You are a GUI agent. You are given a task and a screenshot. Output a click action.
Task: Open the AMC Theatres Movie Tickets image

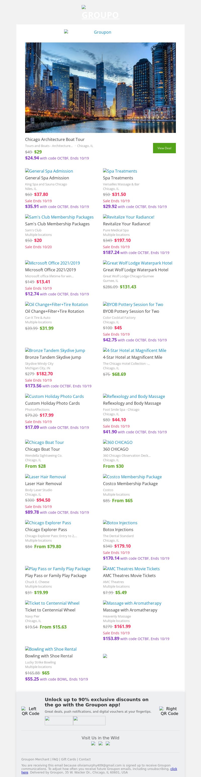131,568
